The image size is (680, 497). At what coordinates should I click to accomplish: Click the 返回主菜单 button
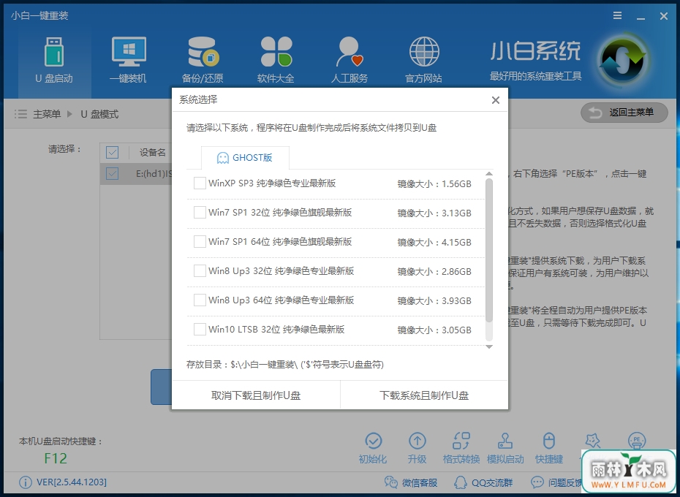(x=624, y=113)
